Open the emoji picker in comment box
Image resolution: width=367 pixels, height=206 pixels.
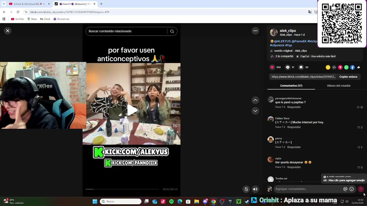pyautogui.click(x=352, y=189)
